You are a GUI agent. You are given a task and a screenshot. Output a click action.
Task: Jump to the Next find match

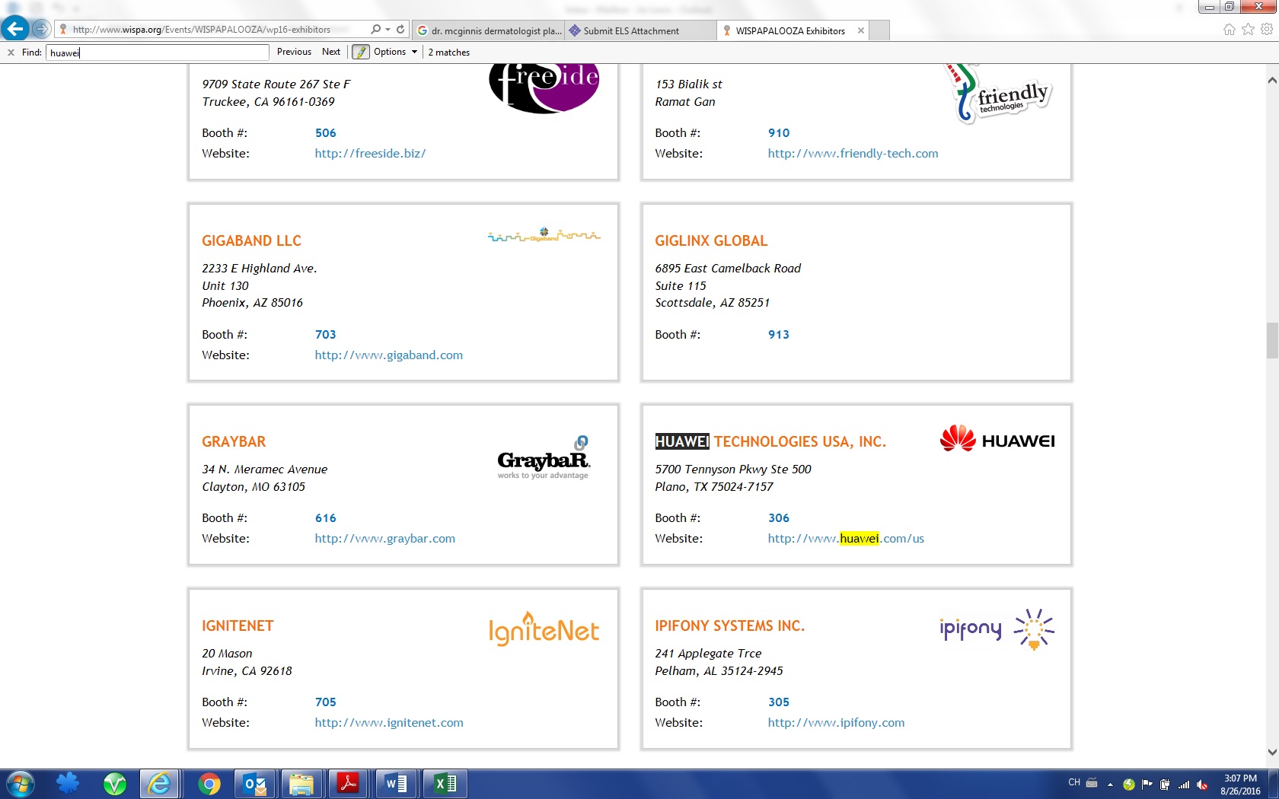tap(331, 52)
